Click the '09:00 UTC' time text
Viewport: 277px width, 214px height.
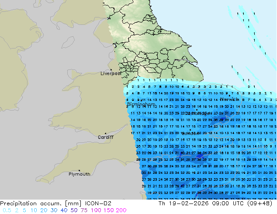pos(229,204)
